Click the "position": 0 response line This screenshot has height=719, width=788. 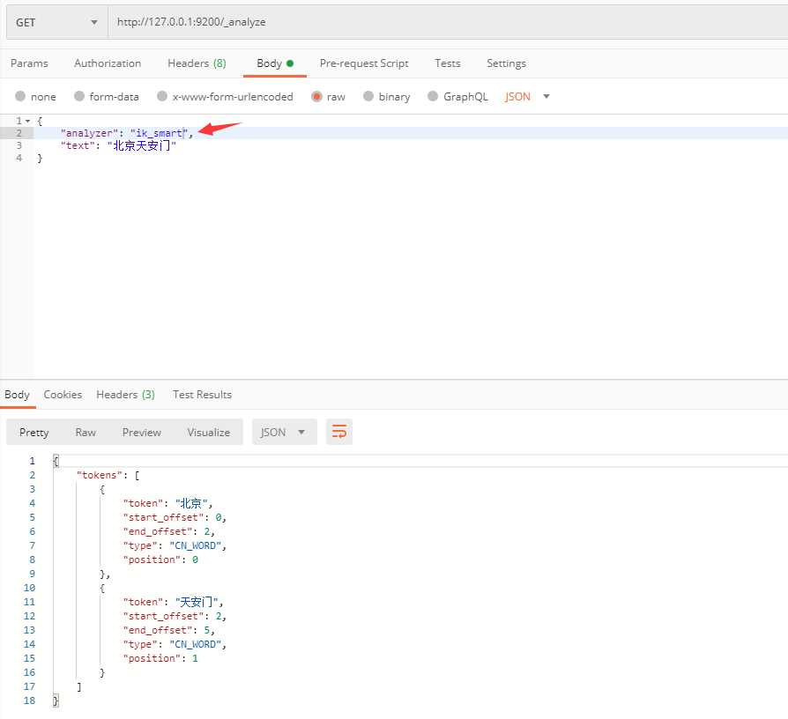(x=160, y=560)
